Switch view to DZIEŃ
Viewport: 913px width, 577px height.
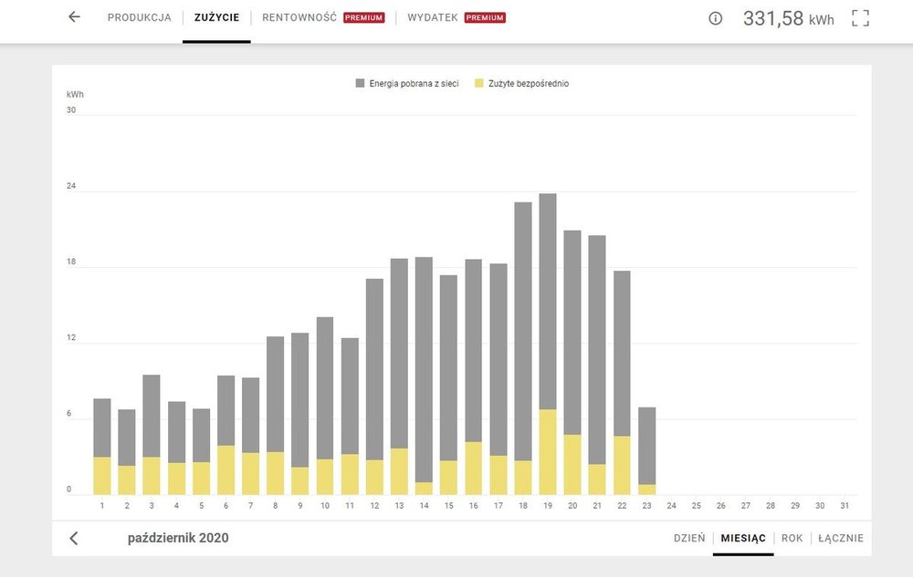click(689, 538)
